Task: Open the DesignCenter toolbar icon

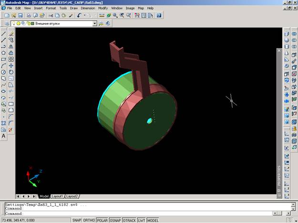Action: tap(144, 15)
